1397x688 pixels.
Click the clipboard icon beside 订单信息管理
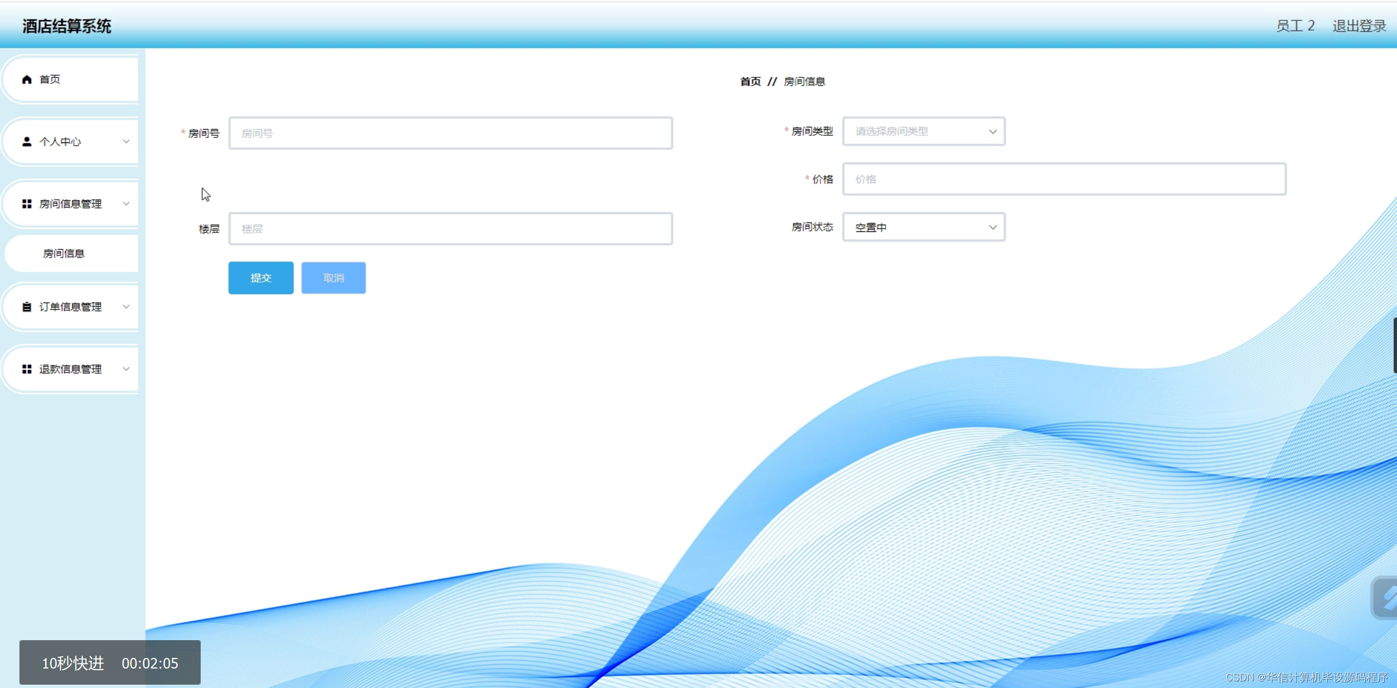click(x=27, y=307)
